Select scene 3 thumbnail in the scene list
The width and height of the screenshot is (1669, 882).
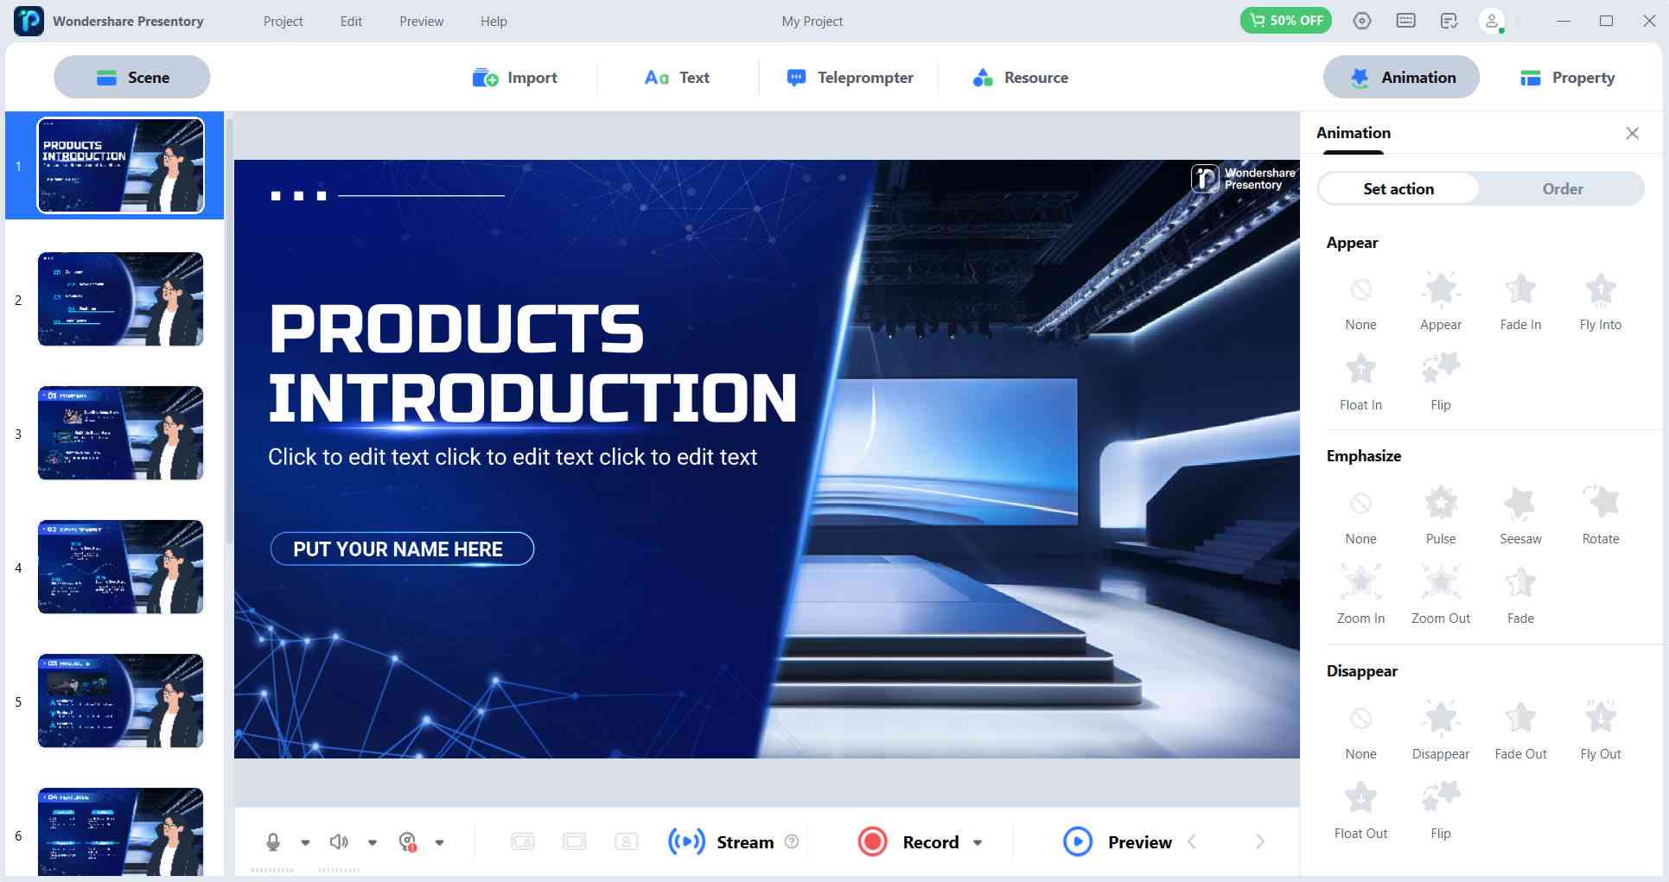click(x=120, y=433)
